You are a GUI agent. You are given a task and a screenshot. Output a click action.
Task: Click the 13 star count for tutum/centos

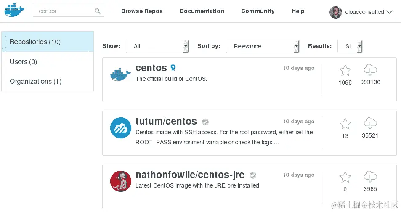(345, 136)
